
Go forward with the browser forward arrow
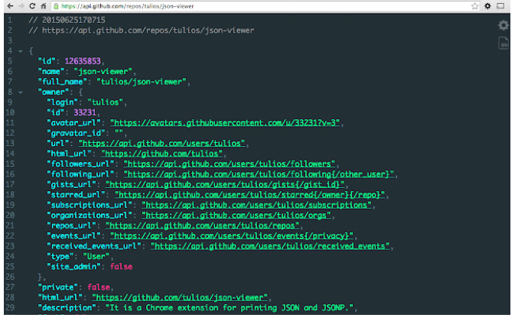click(21, 6)
